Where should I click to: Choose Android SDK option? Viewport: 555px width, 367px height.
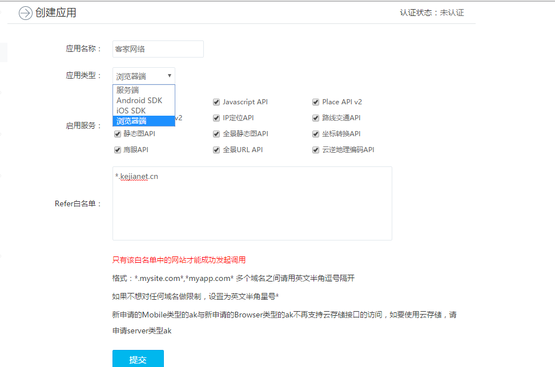click(x=143, y=100)
